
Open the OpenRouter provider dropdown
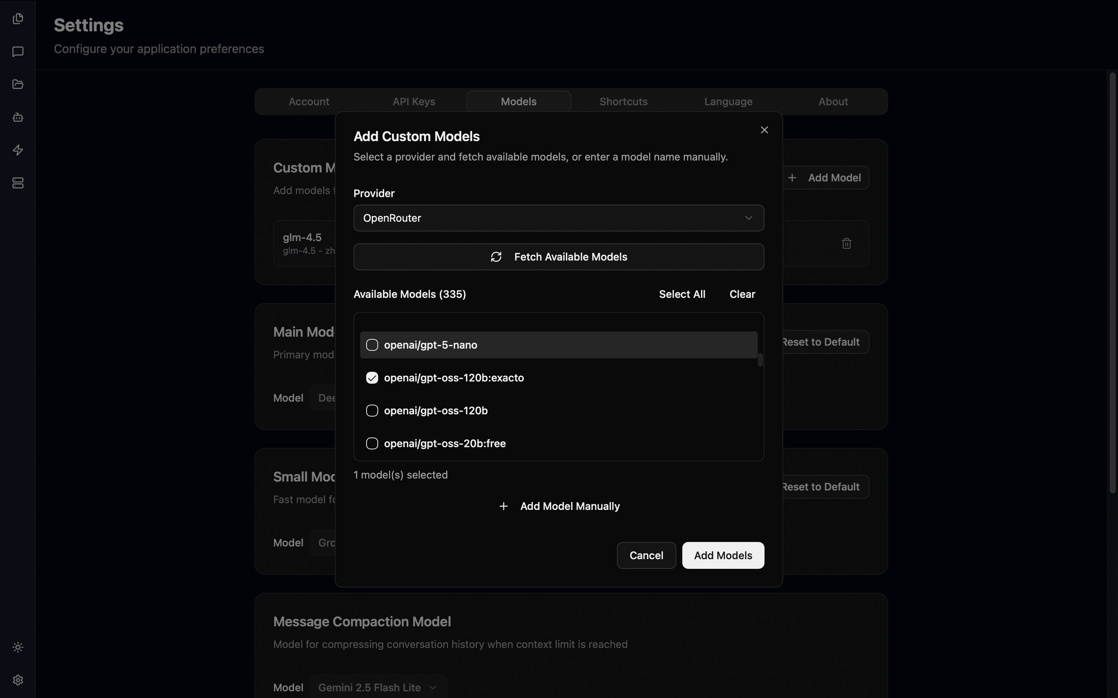point(559,218)
